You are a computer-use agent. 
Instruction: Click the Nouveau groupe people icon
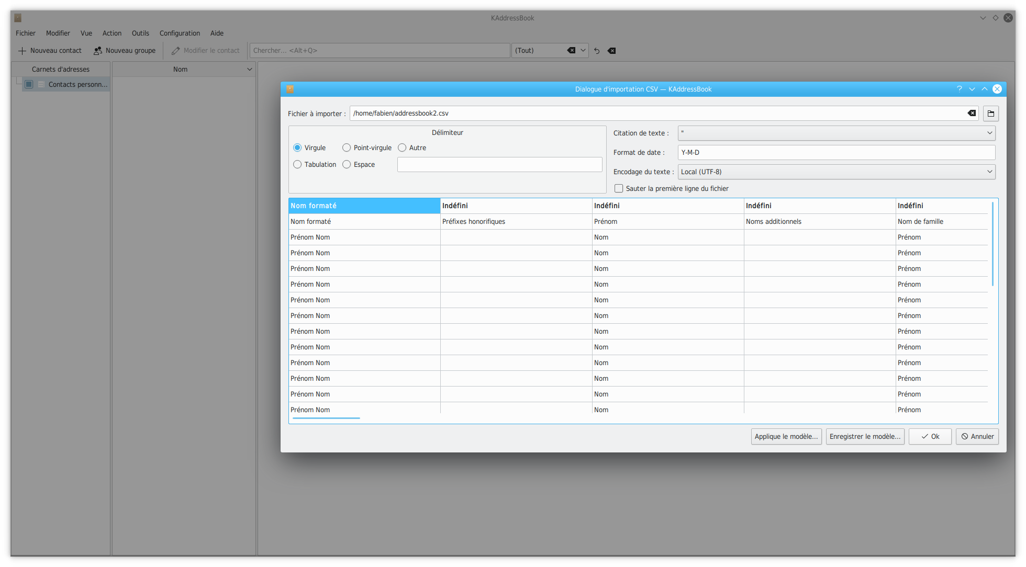98,51
